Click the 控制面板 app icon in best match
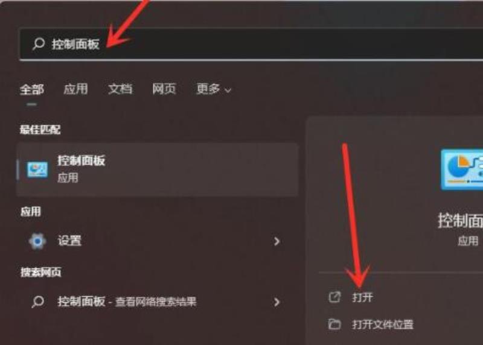The height and width of the screenshot is (345, 483). [37, 169]
